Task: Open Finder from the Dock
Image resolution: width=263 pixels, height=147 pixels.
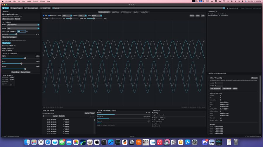Action: tap(27, 142)
